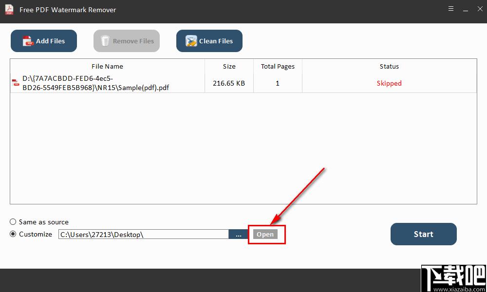The image size is (487, 292).
Task: Click the red Skipped status text
Action: point(389,83)
